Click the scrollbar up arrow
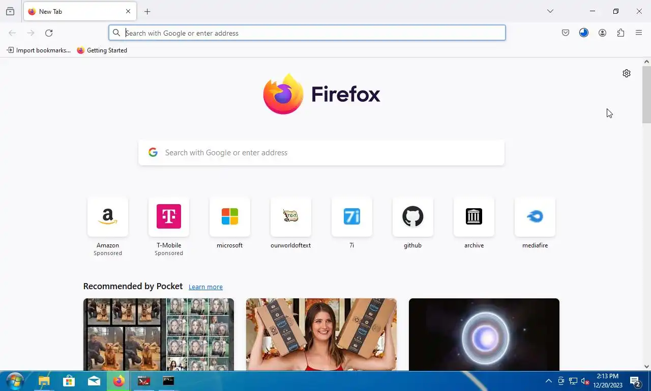Image resolution: width=651 pixels, height=391 pixels. tap(646, 62)
